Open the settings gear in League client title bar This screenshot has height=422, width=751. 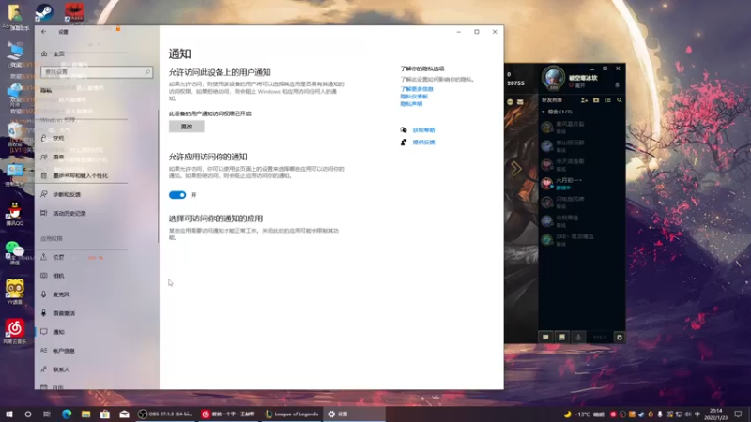605,68
